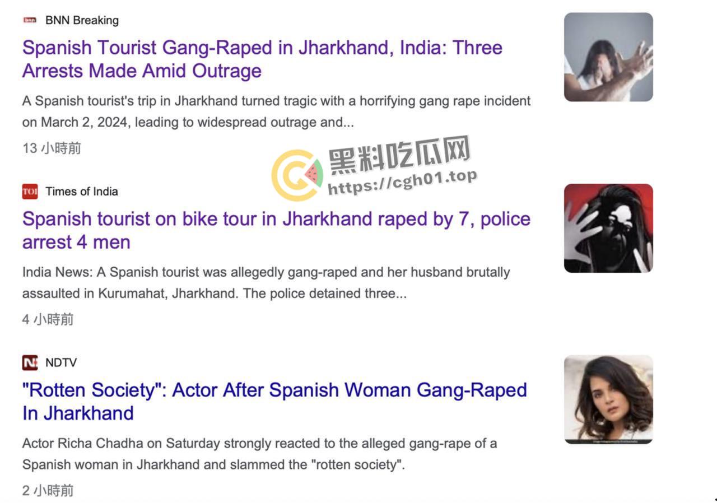
Task: Click the snippet mentioning Kurumahat, Jharkhand
Action: (266, 283)
